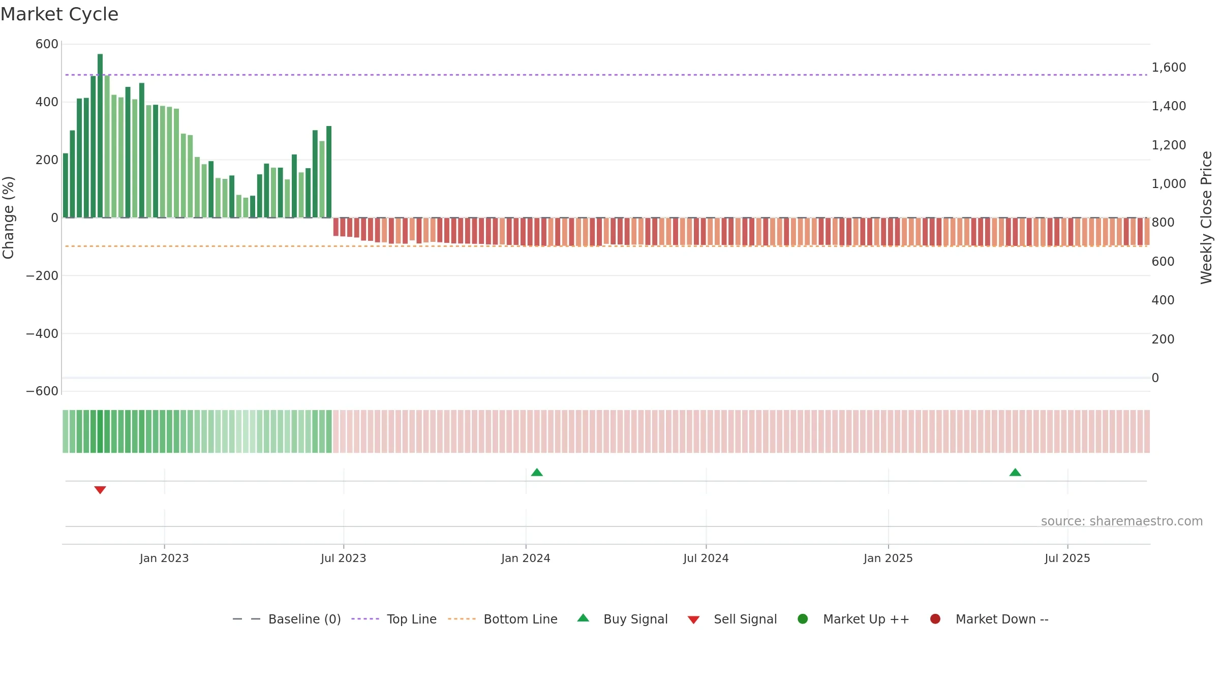
Task: Click the Baseline (0) legend entry
Action: click(287, 619)
